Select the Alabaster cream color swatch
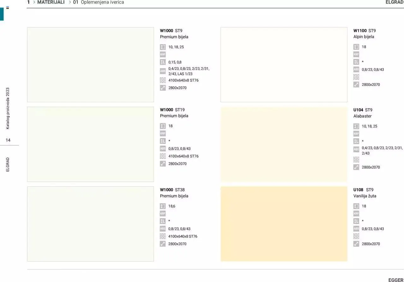404x282 pixels. tap(284, 144)
